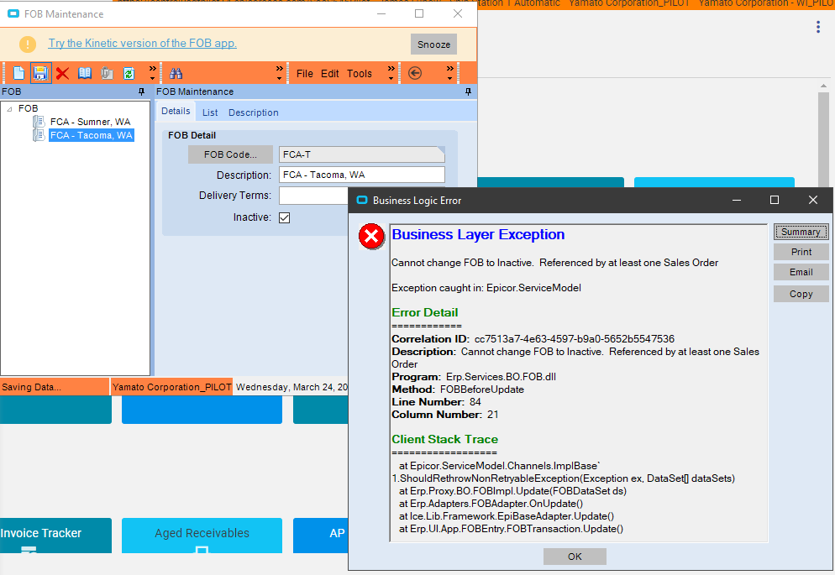Screen dimensions: 835x575
Task: Print the error details
Action: 801,252
